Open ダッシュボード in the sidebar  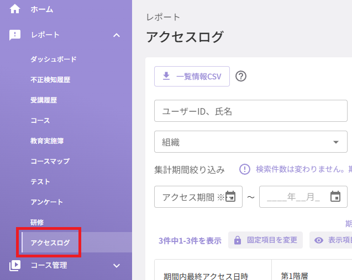click(54, 60)
